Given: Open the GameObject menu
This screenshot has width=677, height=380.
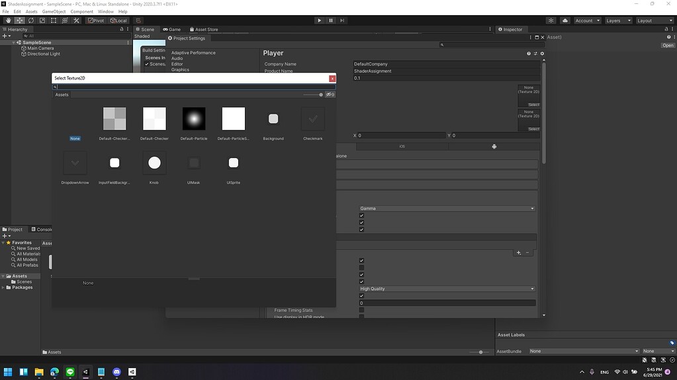Looking at the screenshot, I should pos(54,12).
